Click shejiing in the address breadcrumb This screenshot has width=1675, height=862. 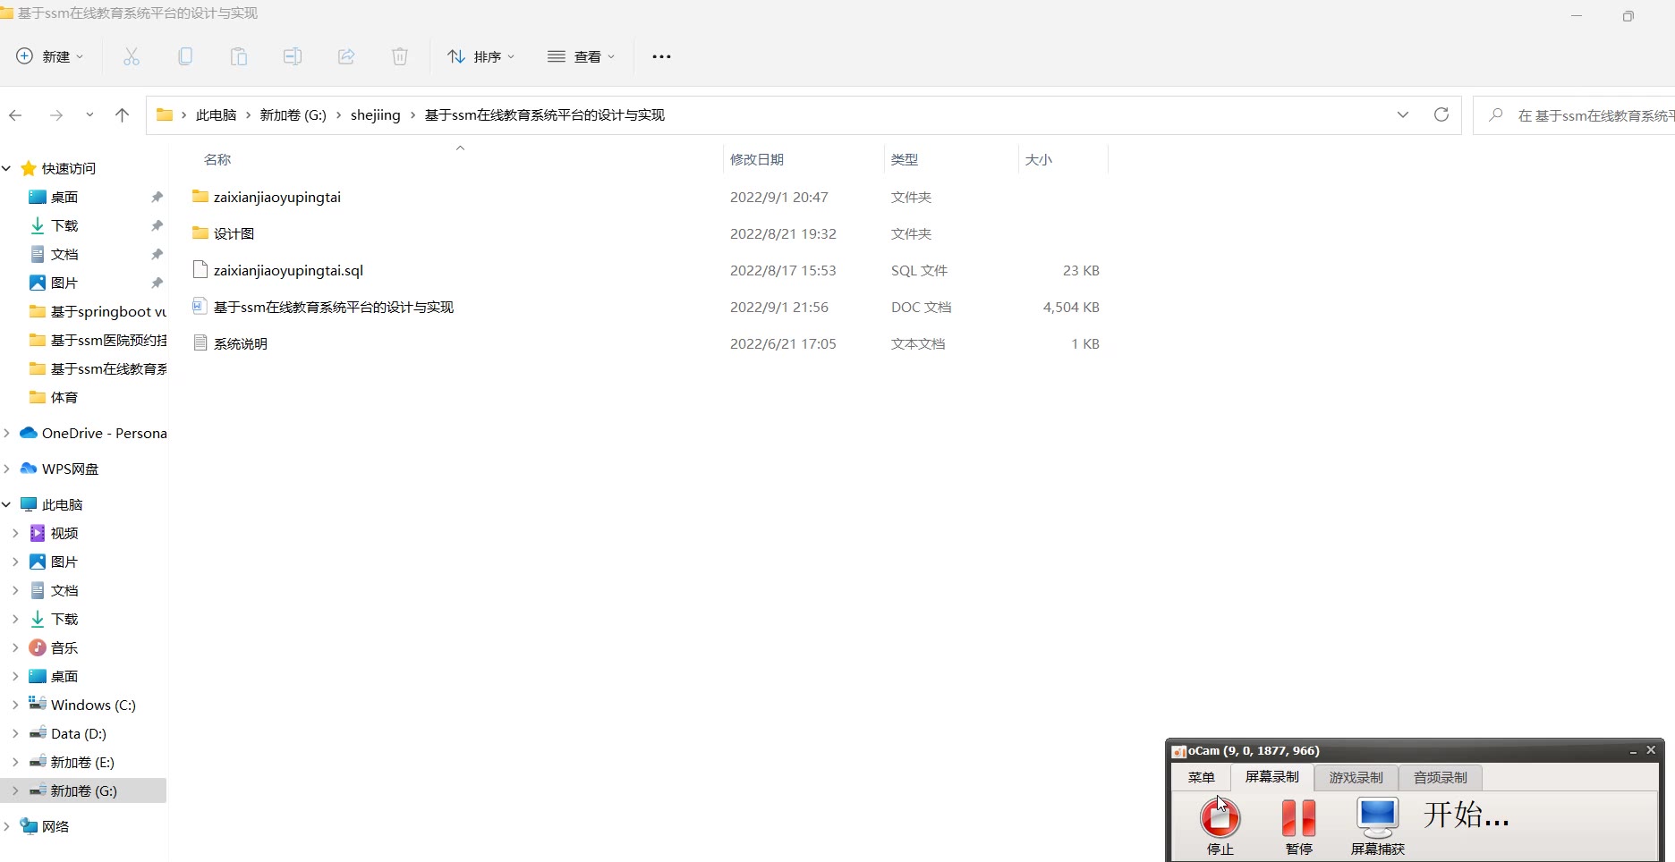tap(375, 114)
